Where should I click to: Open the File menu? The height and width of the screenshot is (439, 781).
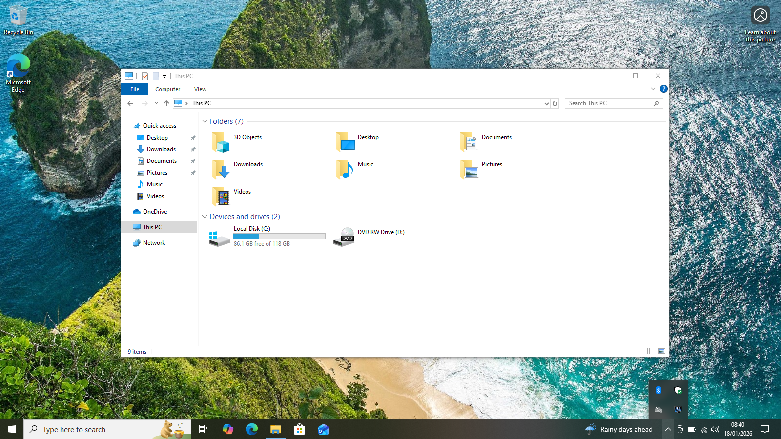[x=135, y=89]
